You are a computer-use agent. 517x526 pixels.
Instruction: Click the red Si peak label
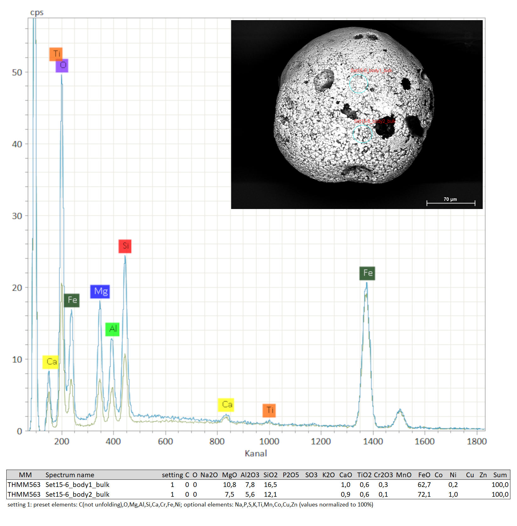125,246
